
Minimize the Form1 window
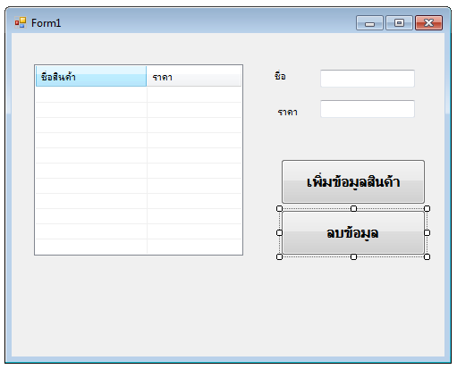pyautogui.click(x=369, y=23)
